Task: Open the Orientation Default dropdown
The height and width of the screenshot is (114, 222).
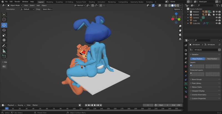Action: (27, 9)
